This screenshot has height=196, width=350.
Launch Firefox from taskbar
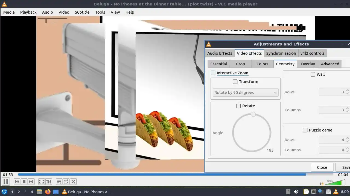(48, 192)
